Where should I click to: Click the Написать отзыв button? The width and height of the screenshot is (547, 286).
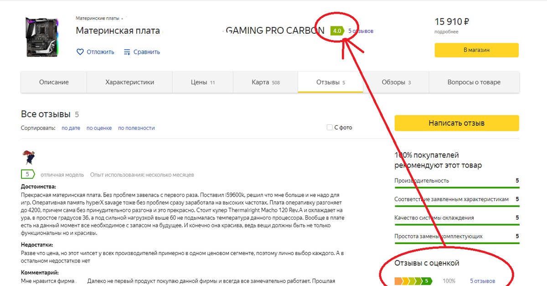click(x=456, y=123)
